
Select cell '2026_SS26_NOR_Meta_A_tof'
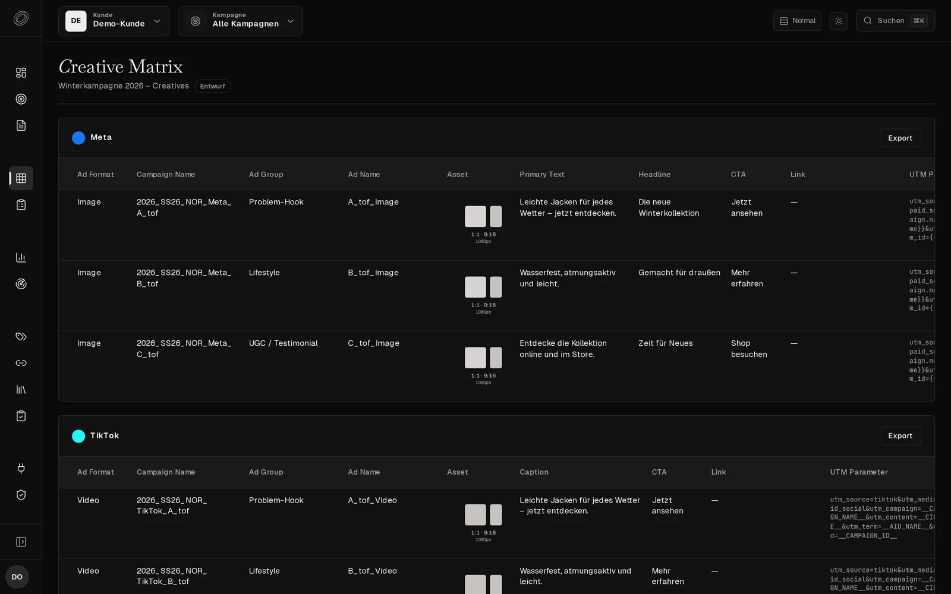pyautogui.click(x=184, y=207)
